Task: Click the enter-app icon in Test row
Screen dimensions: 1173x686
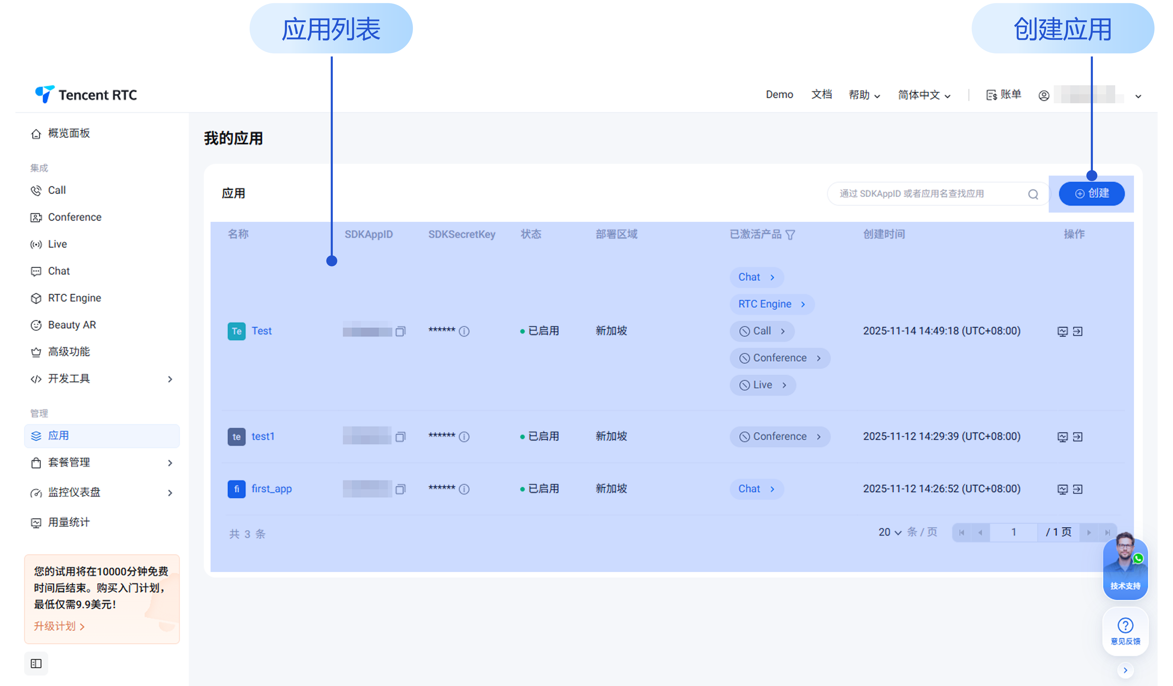Action: click(1077, 331)
